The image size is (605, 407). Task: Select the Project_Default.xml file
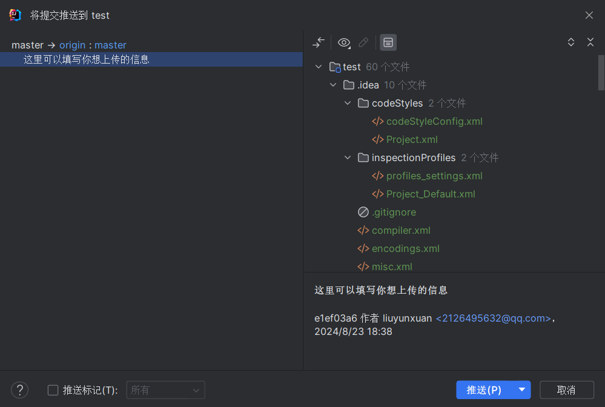[x=431, y=194]
